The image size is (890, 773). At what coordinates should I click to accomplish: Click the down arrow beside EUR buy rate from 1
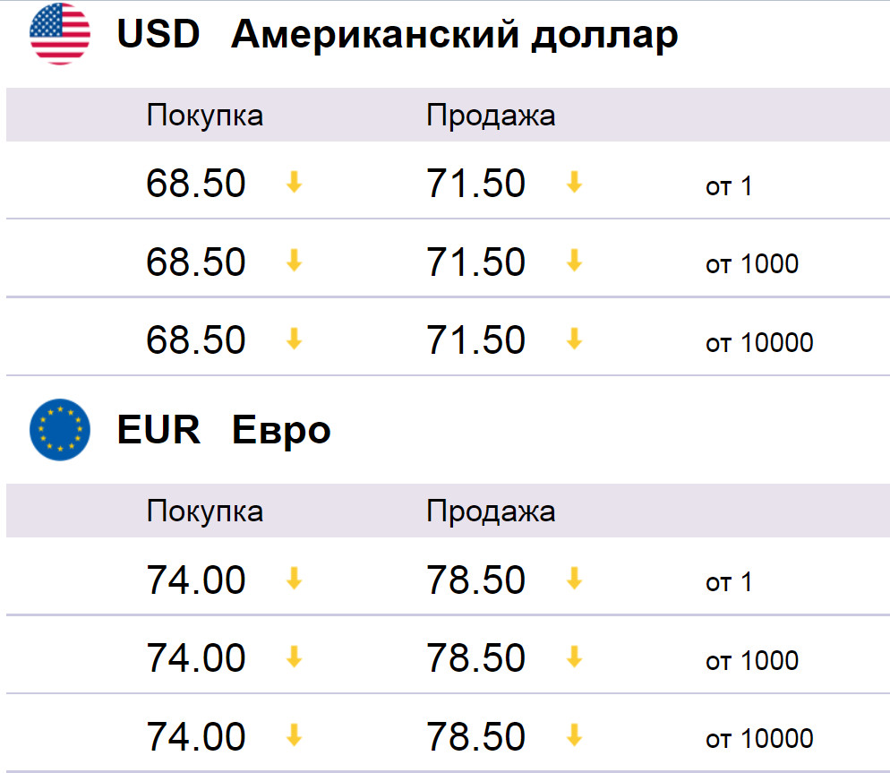tap(294, 580)
